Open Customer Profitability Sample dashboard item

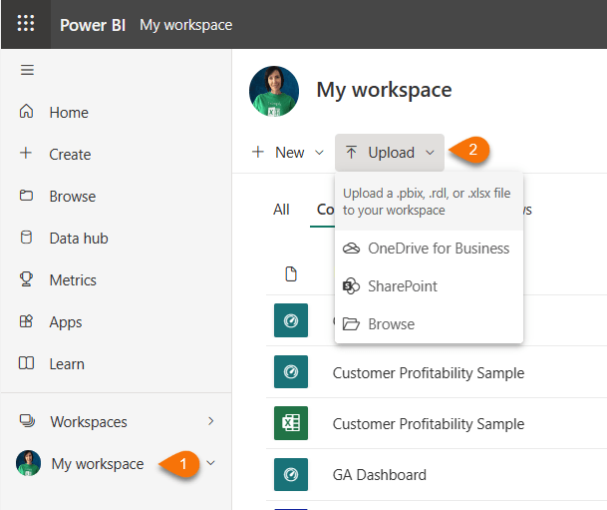point(429,373)
